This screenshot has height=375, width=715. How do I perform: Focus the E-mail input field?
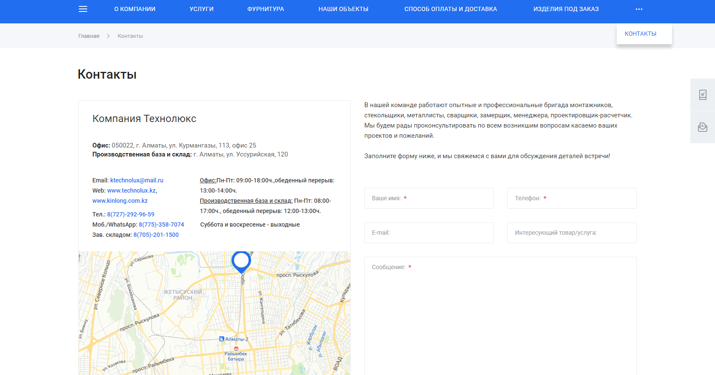point(429,233)
